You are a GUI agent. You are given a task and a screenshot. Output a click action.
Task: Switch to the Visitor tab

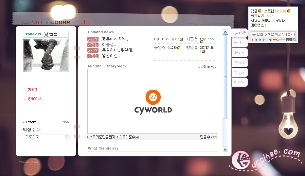tap(240, 82)
